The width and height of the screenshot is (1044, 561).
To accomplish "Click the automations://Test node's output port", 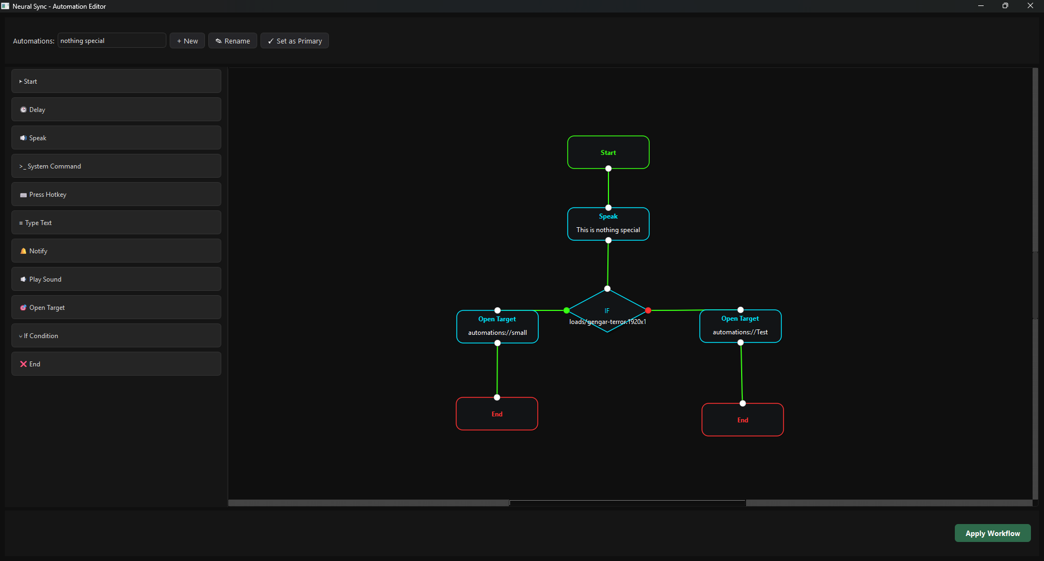I will click(x=741, y=342).
